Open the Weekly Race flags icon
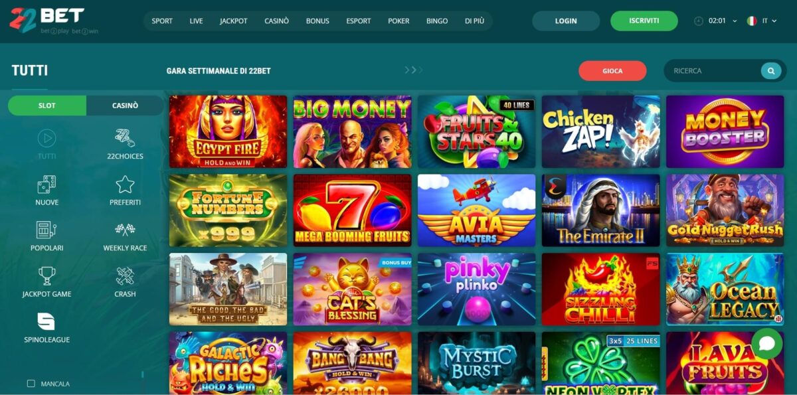 125,230
